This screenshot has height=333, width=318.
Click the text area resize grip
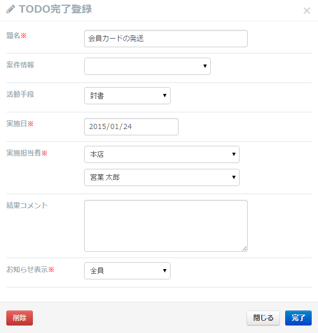244,249
